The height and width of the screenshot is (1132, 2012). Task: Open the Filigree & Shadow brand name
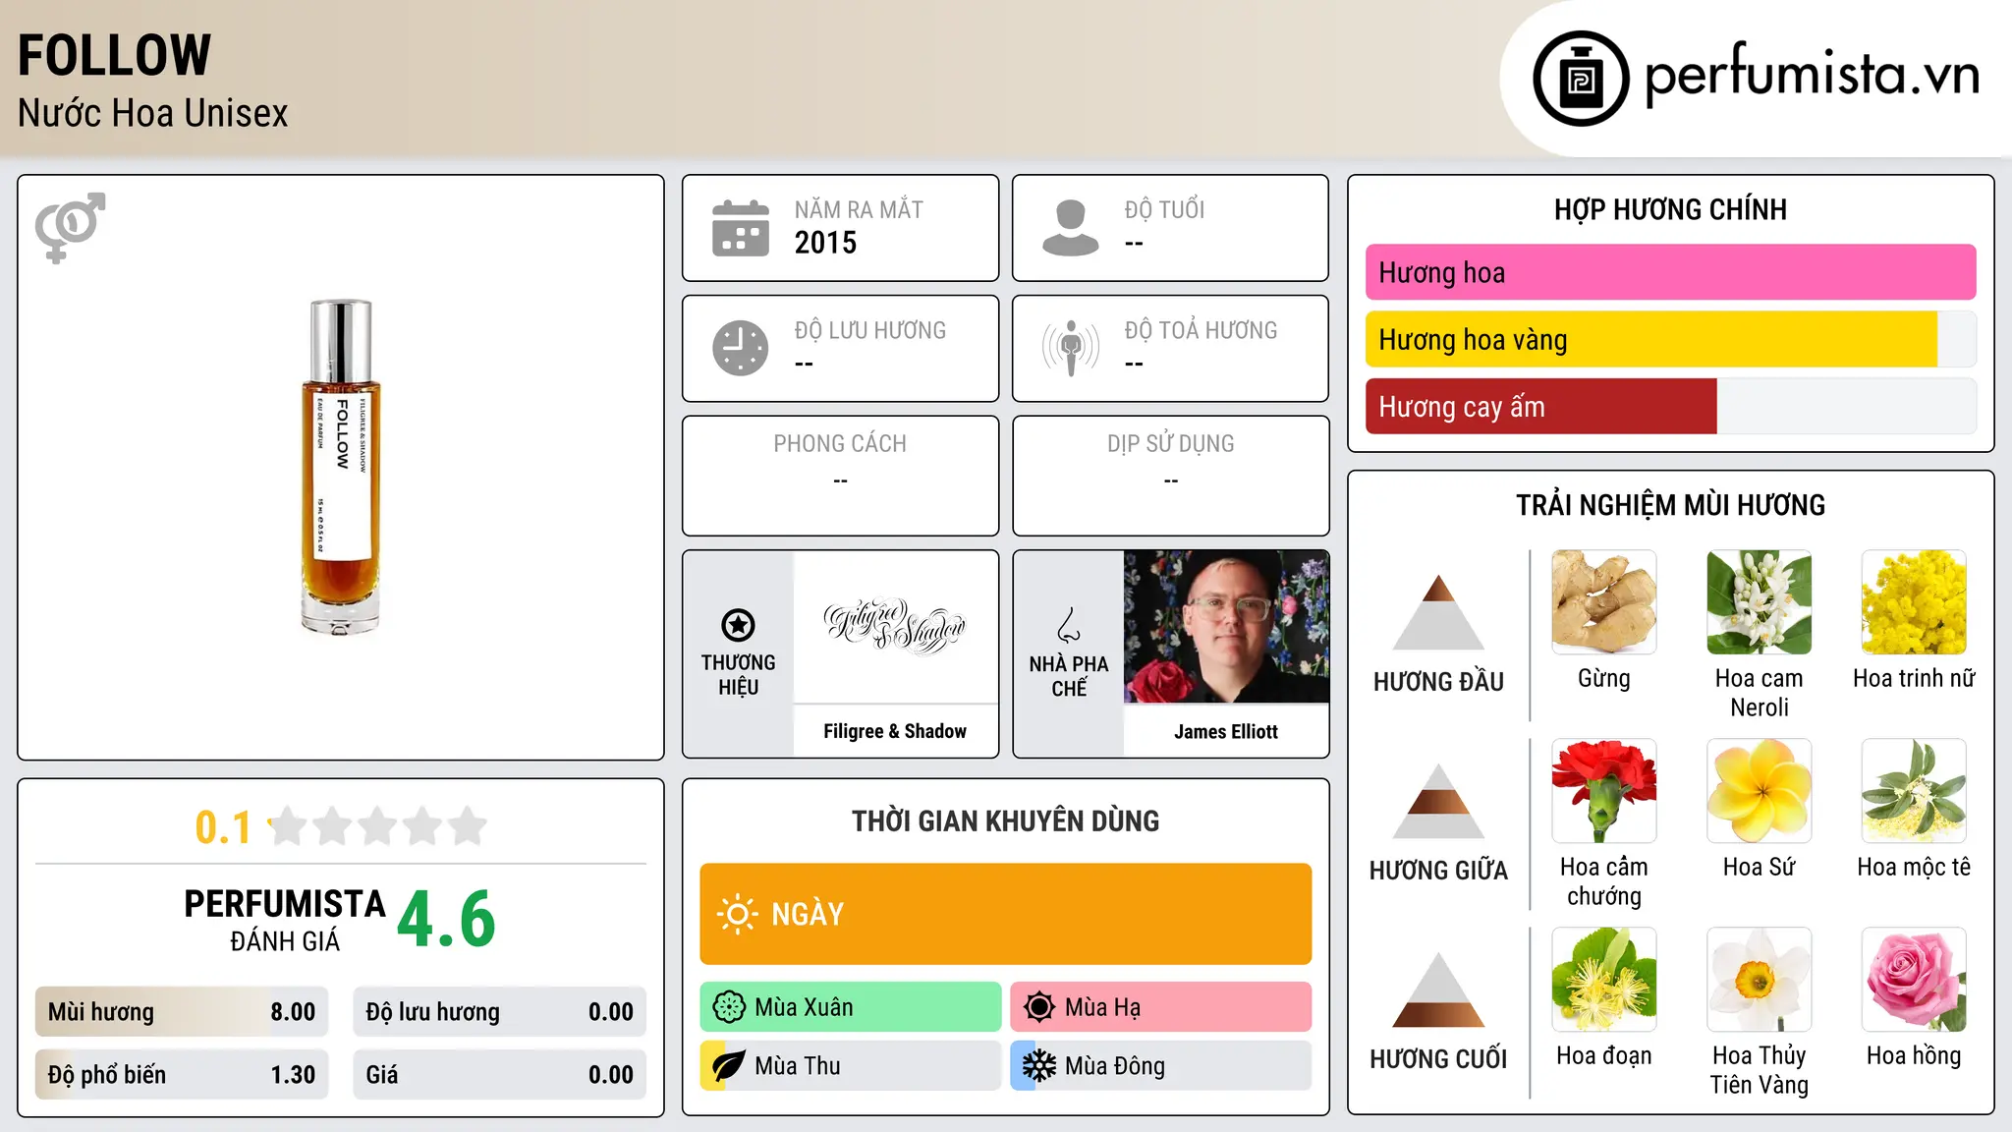tap(895, 731)
